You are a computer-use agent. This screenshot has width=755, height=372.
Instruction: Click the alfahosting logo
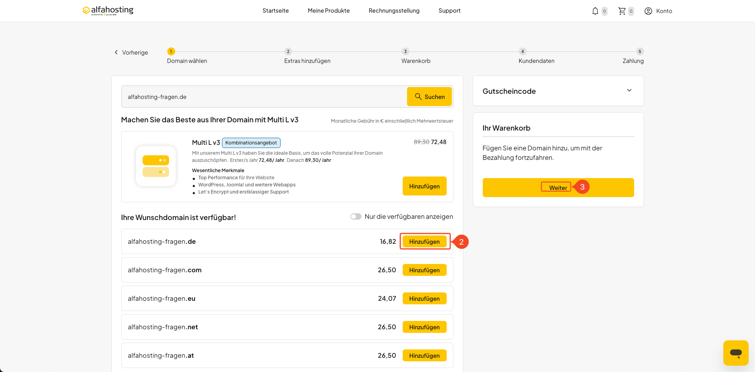point(108,10)
